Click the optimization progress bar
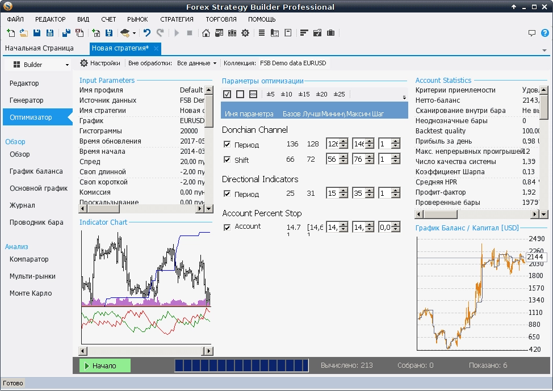553x391 pixels. [x=242, y=365]
